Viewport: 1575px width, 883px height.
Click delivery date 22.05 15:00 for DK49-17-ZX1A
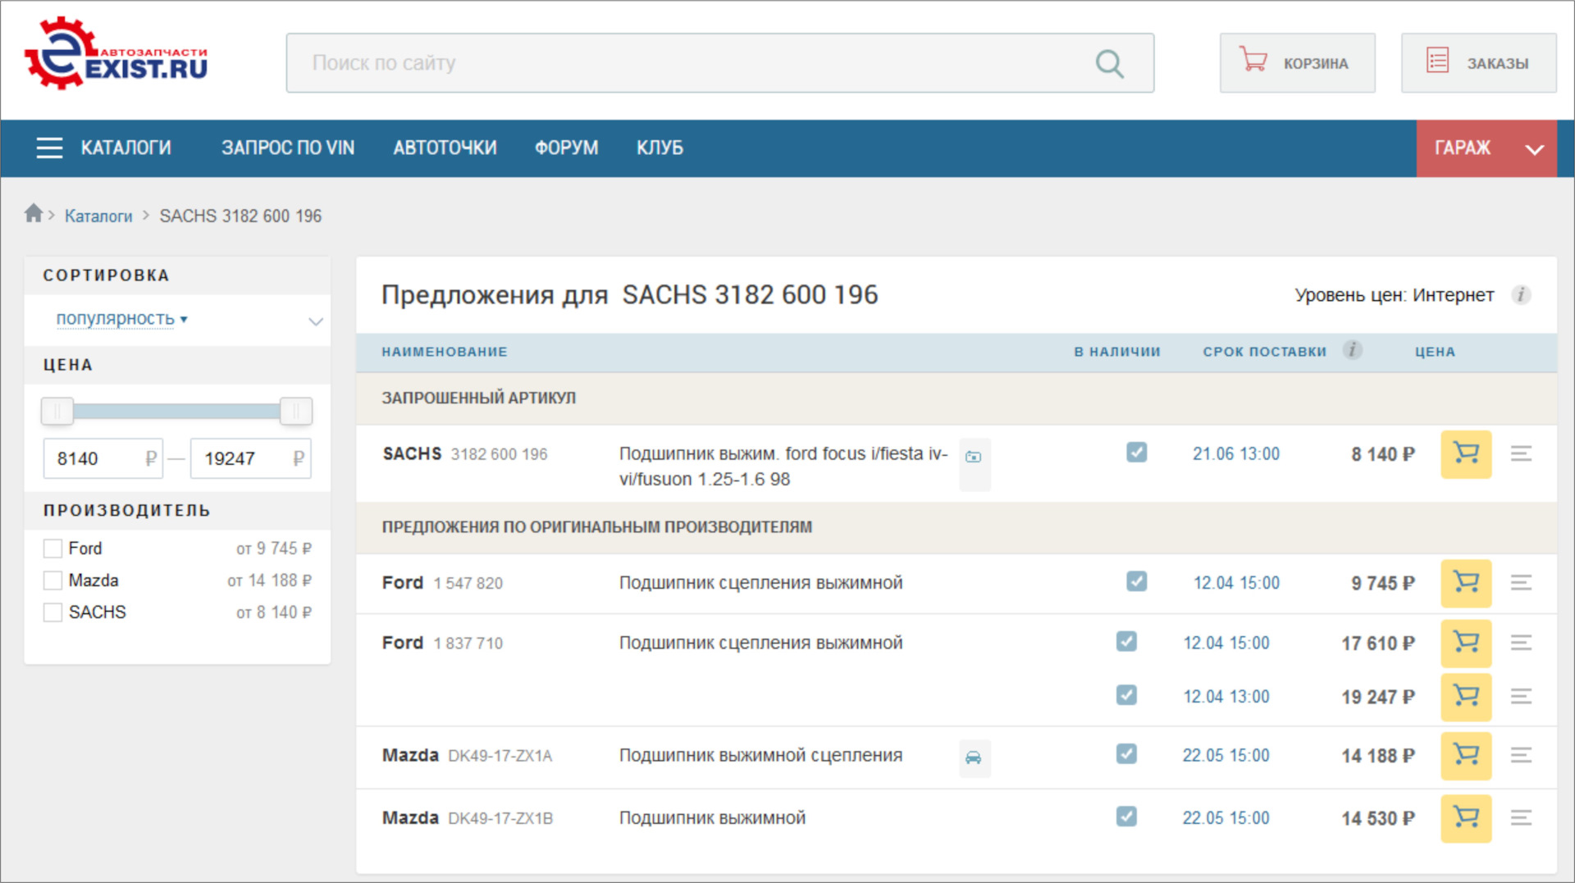pos(1226,756)
